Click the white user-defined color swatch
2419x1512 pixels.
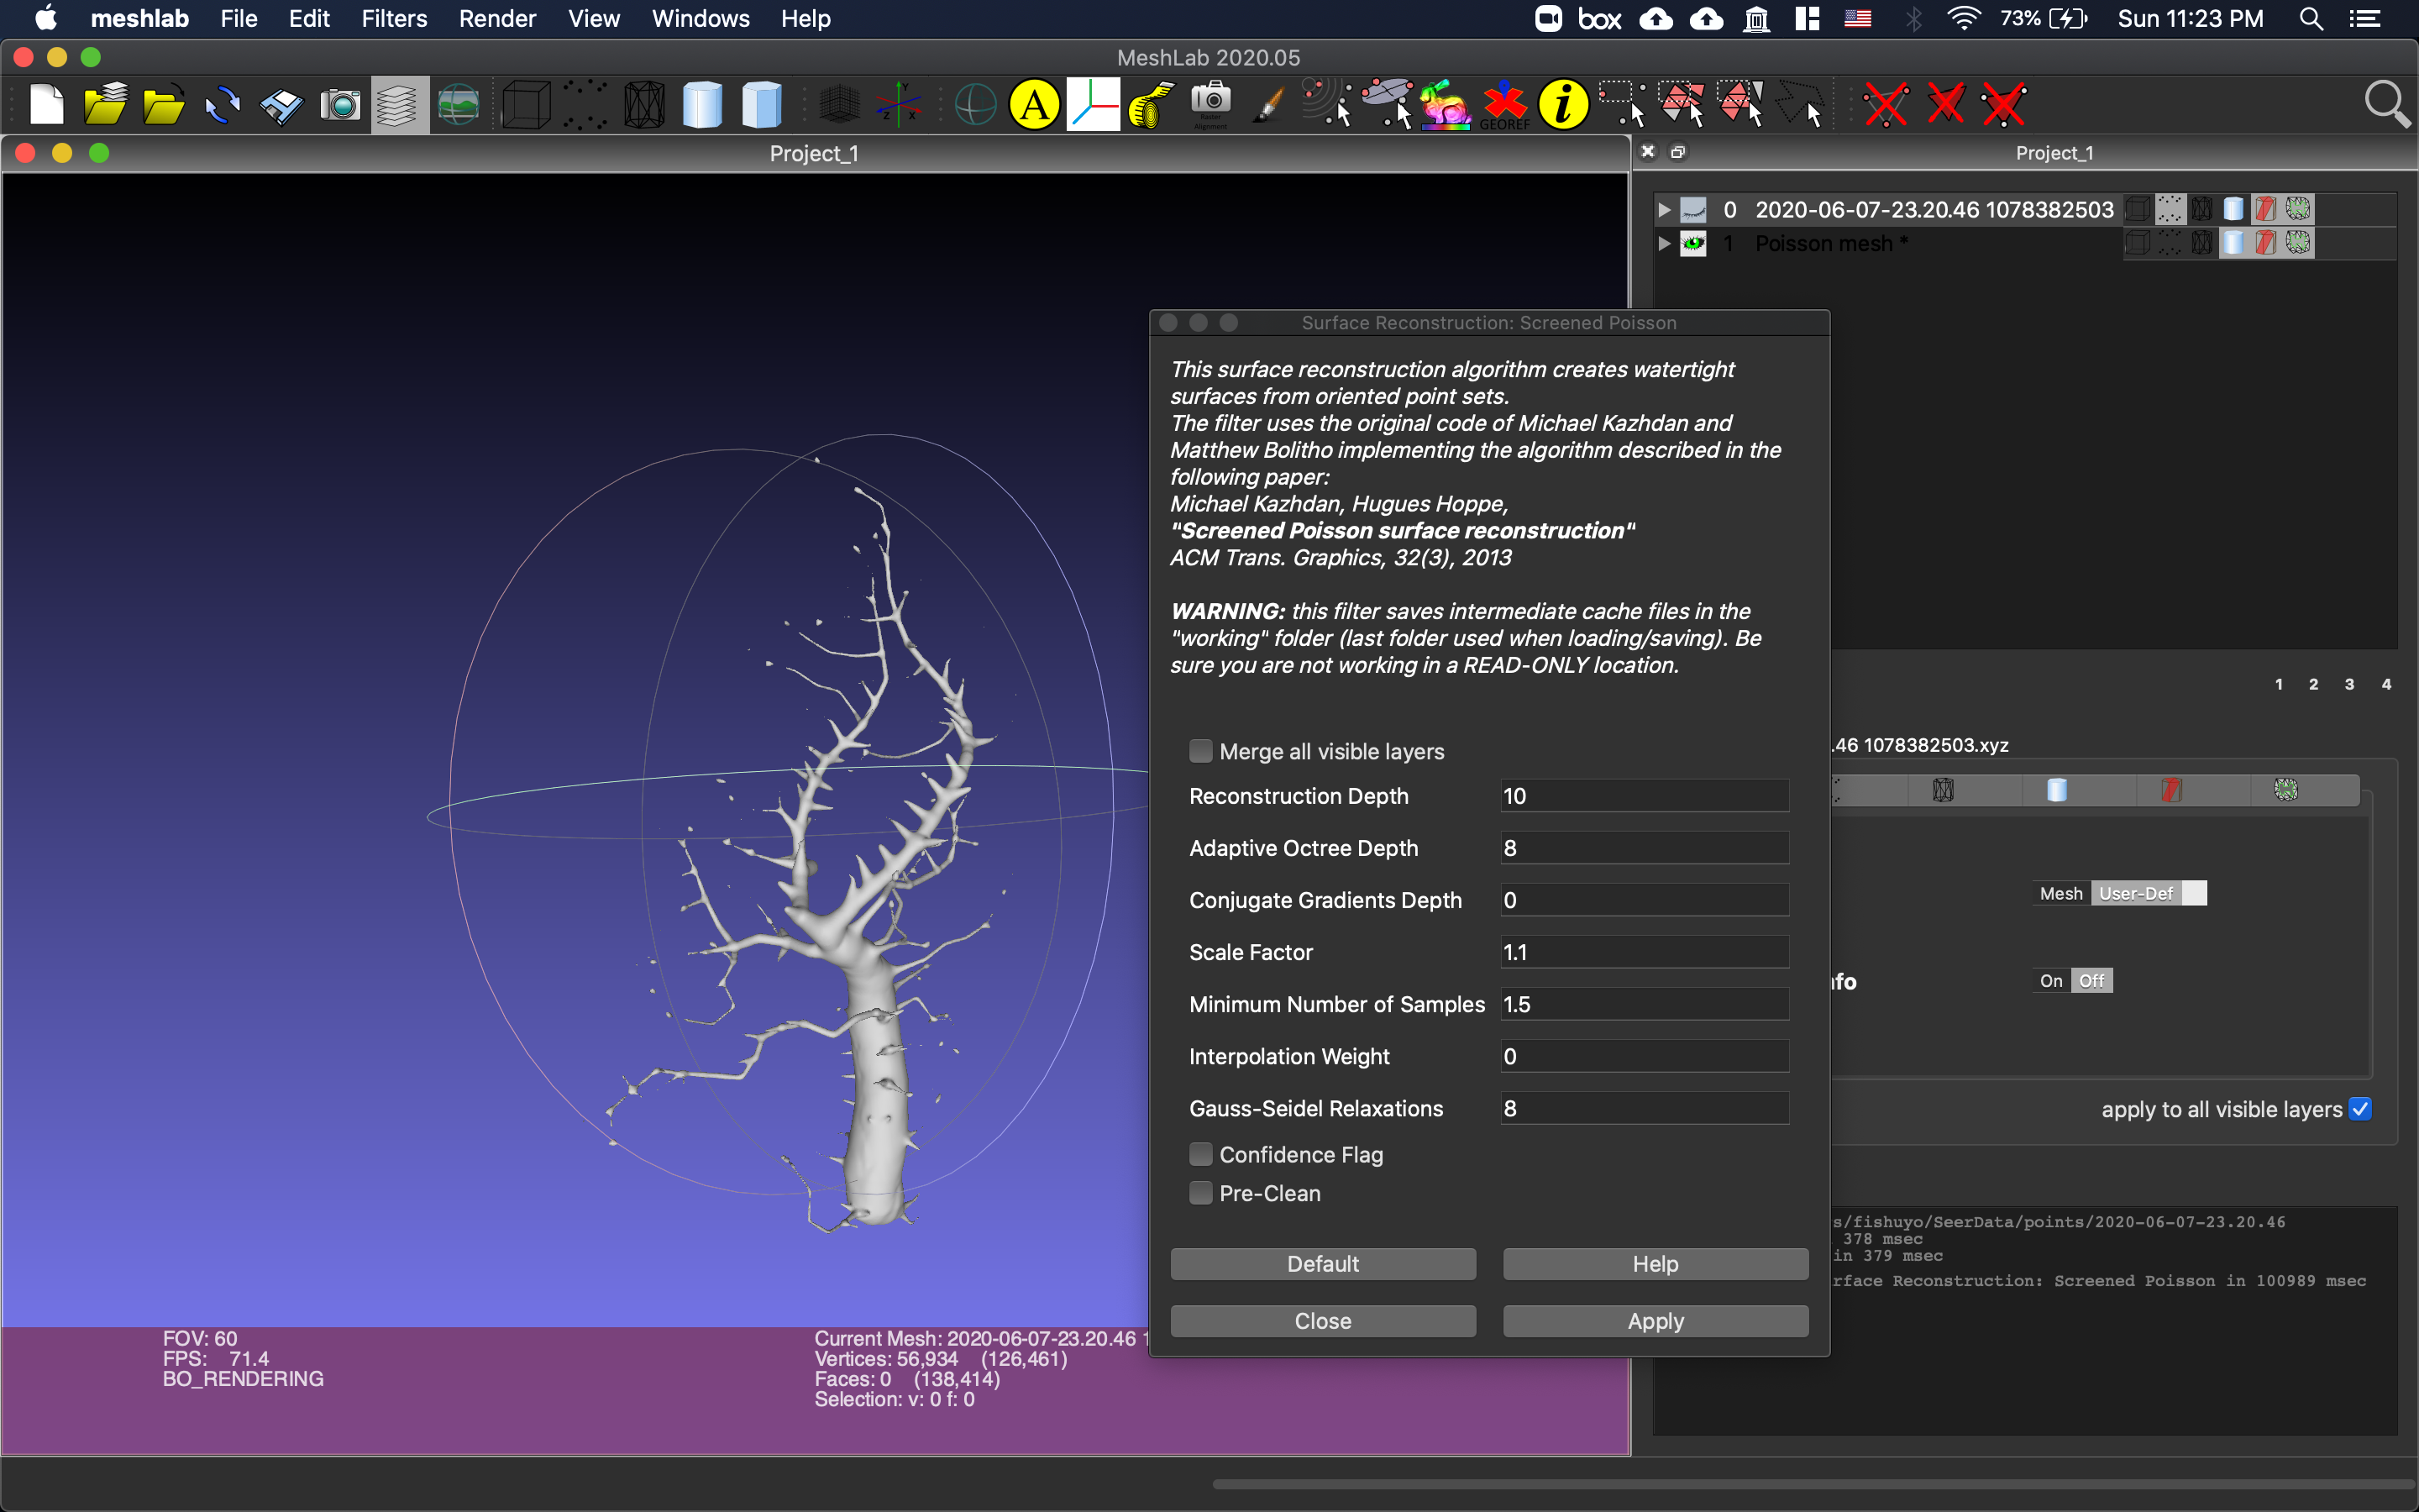click(2194, 893)
